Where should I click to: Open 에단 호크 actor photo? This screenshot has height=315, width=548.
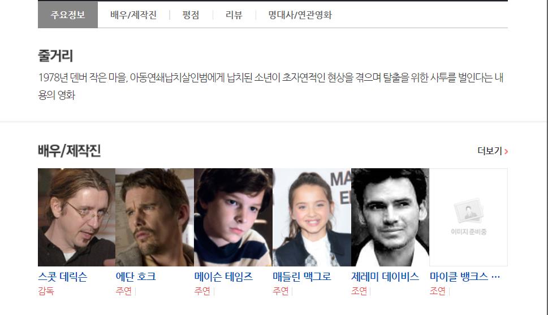(x=154, y=217)
